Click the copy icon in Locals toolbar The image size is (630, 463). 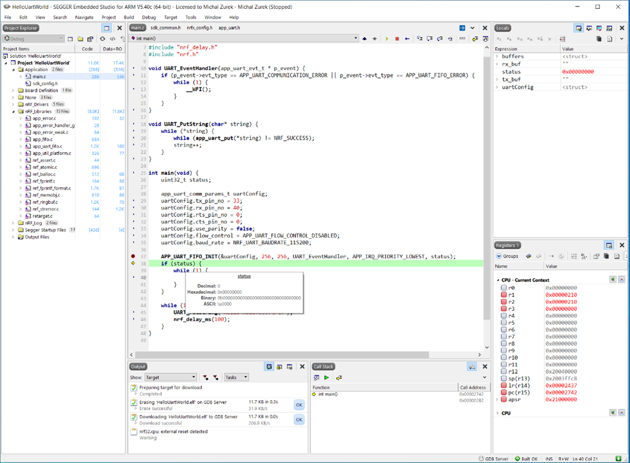click(599, 39)
